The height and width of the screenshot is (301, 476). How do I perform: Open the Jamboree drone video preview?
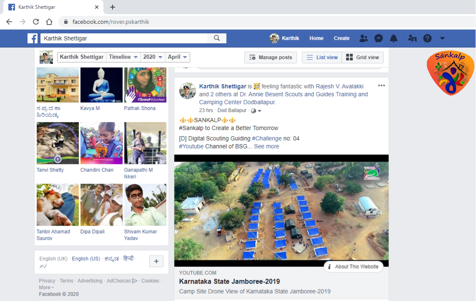282,211
